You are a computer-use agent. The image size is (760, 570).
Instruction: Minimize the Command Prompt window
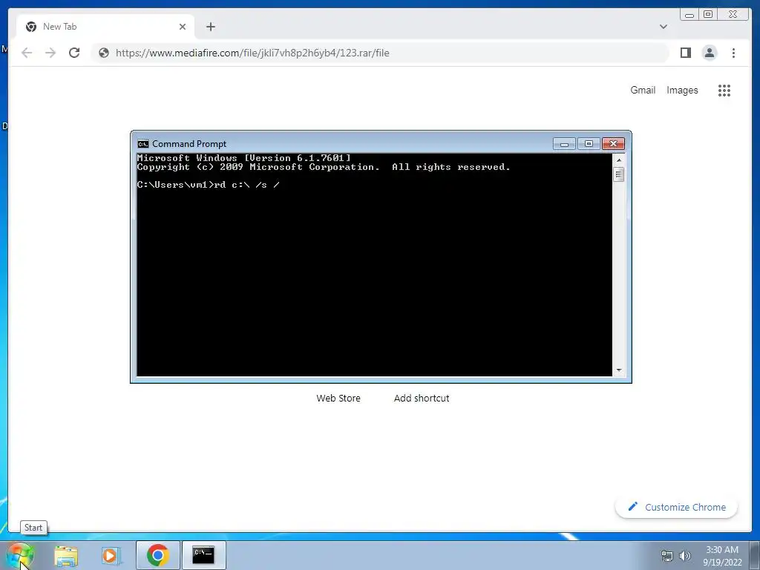point(564,143)
